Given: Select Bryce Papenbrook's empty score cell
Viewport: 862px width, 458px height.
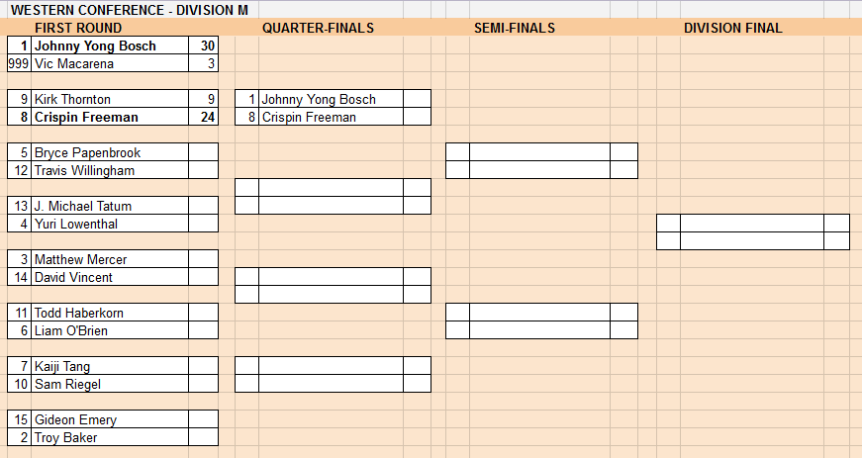Looking at the screenshot, I should [204, 152].
